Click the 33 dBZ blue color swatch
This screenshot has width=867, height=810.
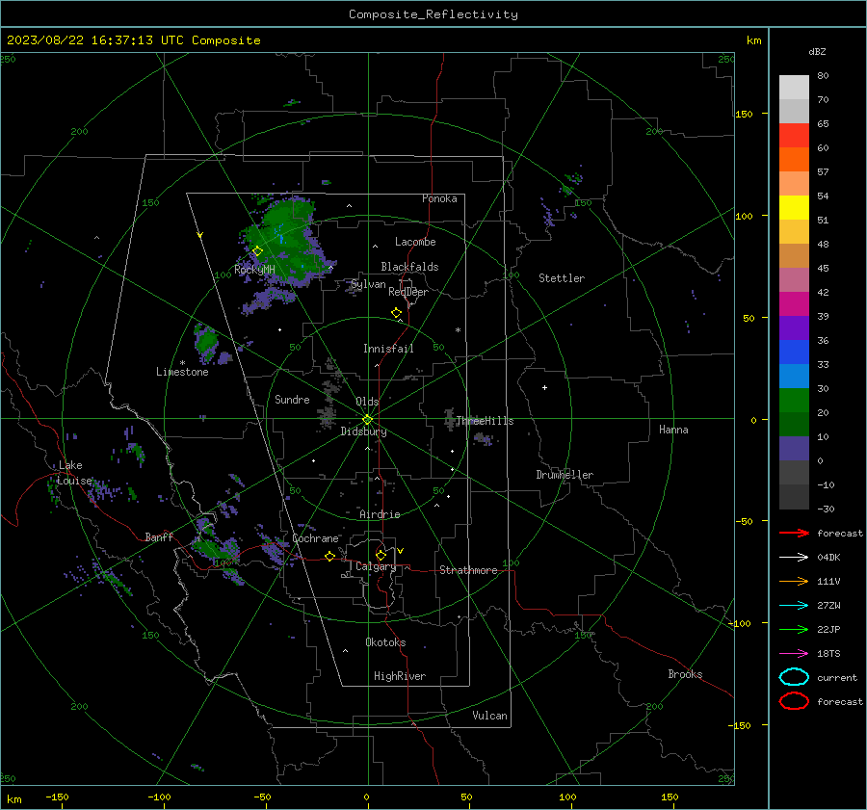794,353
